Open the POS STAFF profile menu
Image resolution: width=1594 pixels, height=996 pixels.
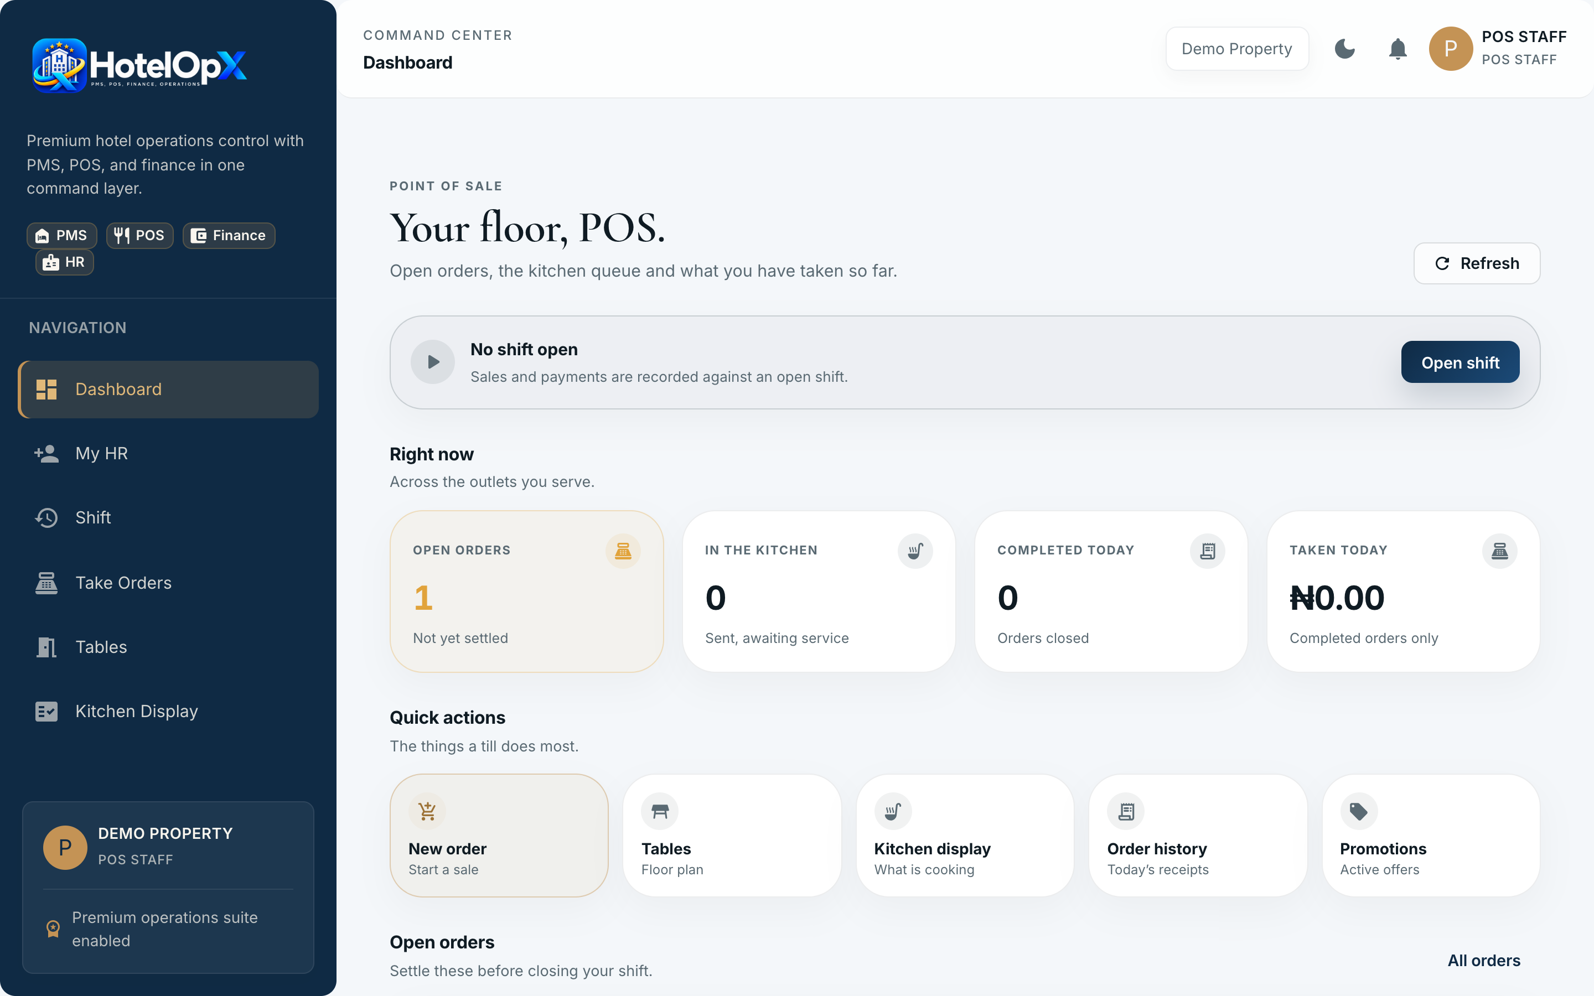(x=1498, y=49)
